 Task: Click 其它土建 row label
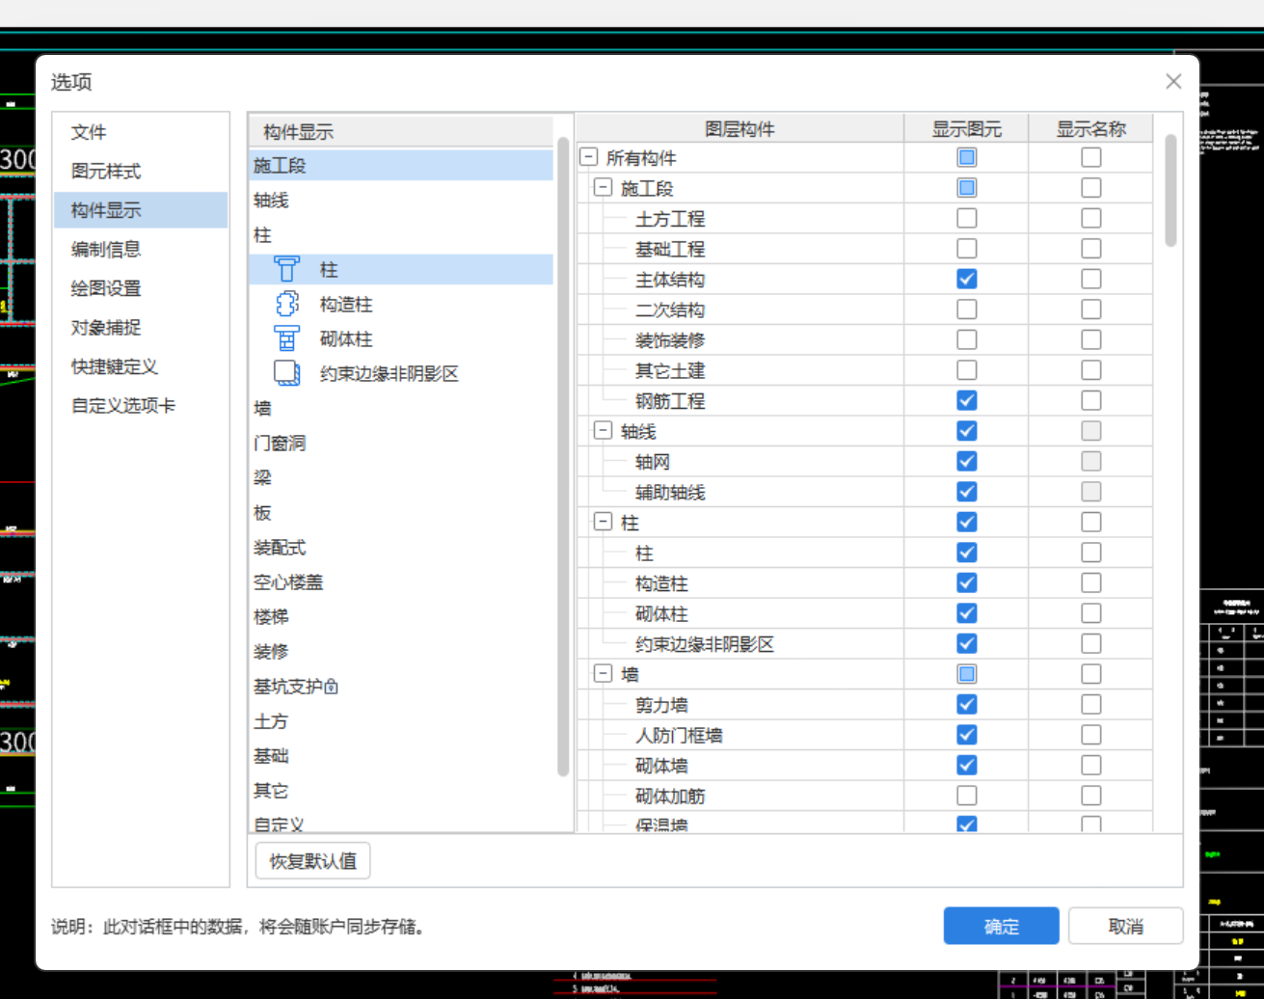670,370
